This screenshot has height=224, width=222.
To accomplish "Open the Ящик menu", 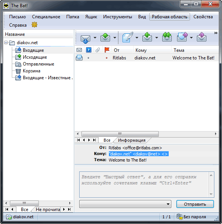I will pyautogui.click(x=91, y=17).
